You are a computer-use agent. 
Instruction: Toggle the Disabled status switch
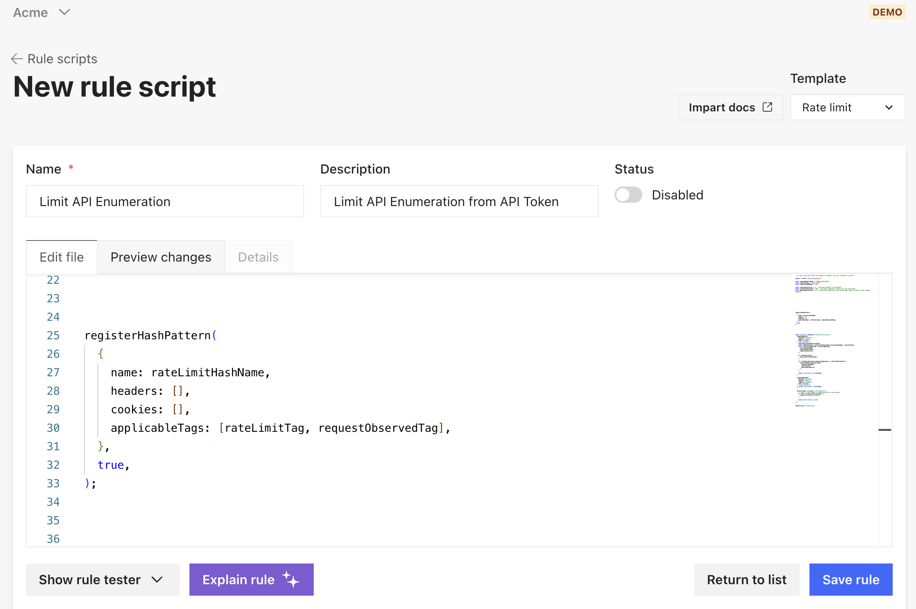(x=628, y=195)
